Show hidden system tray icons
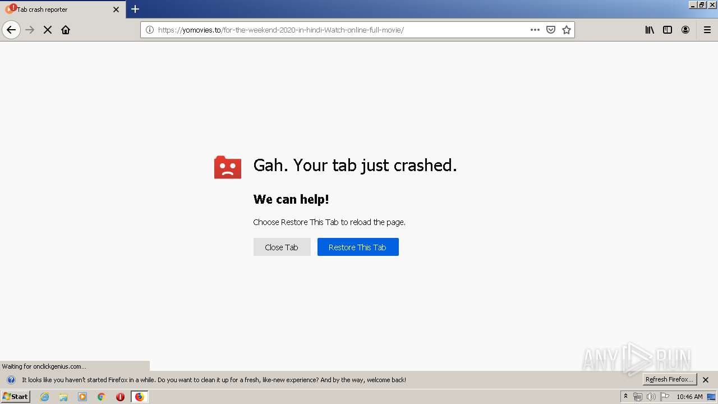The width and height of the screenshot is (718, 404). tap(626, 397)
